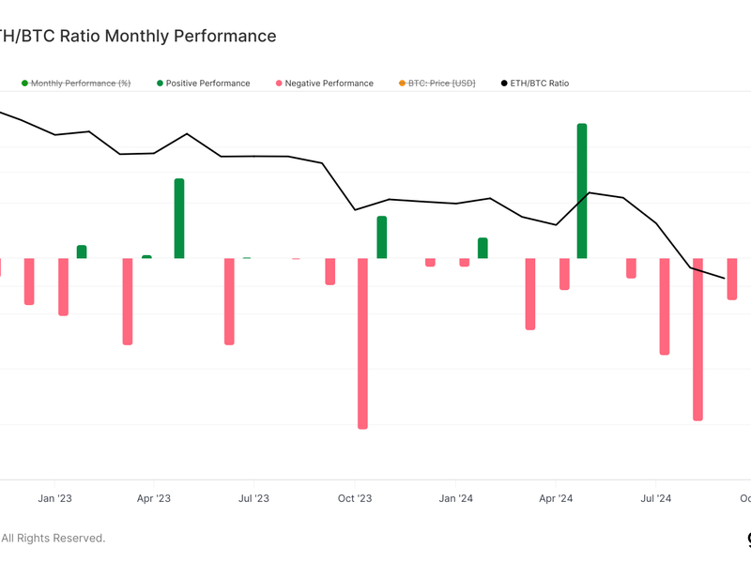Click the Jan '24 axis label

[455, 498]
